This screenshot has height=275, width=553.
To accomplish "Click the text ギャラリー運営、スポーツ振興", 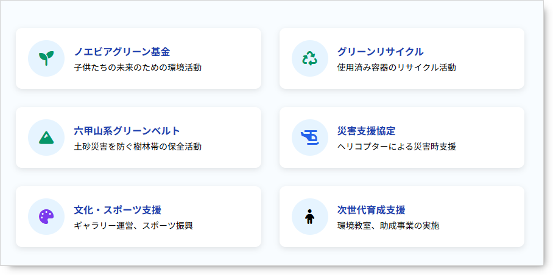I will pos(133,226).
